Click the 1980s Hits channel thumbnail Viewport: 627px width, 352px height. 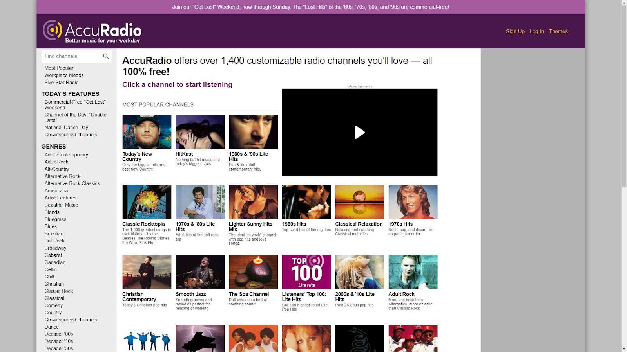[x=306, y=202]
